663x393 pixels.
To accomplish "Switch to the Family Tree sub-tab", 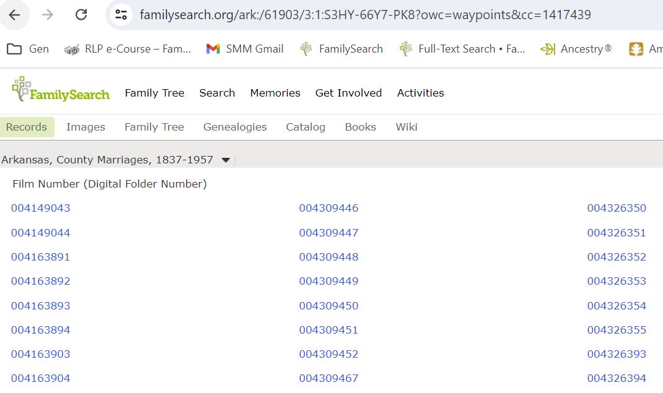I will pos(154,127).
